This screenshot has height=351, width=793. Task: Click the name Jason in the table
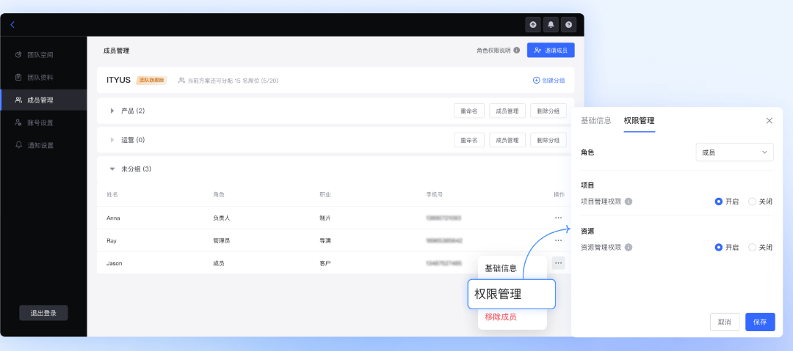click(115, 263)
